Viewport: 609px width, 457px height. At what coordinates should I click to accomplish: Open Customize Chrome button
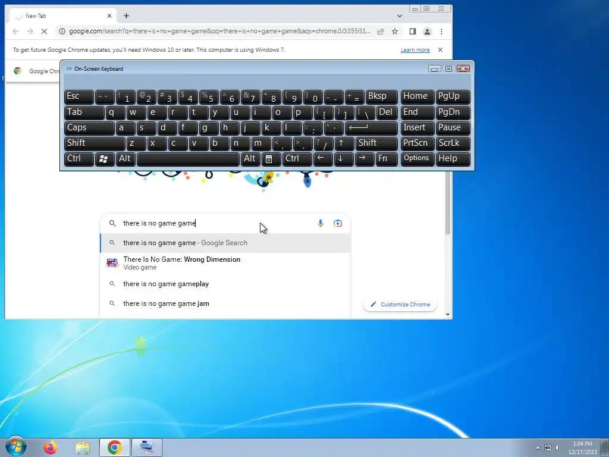click(400, 304)
